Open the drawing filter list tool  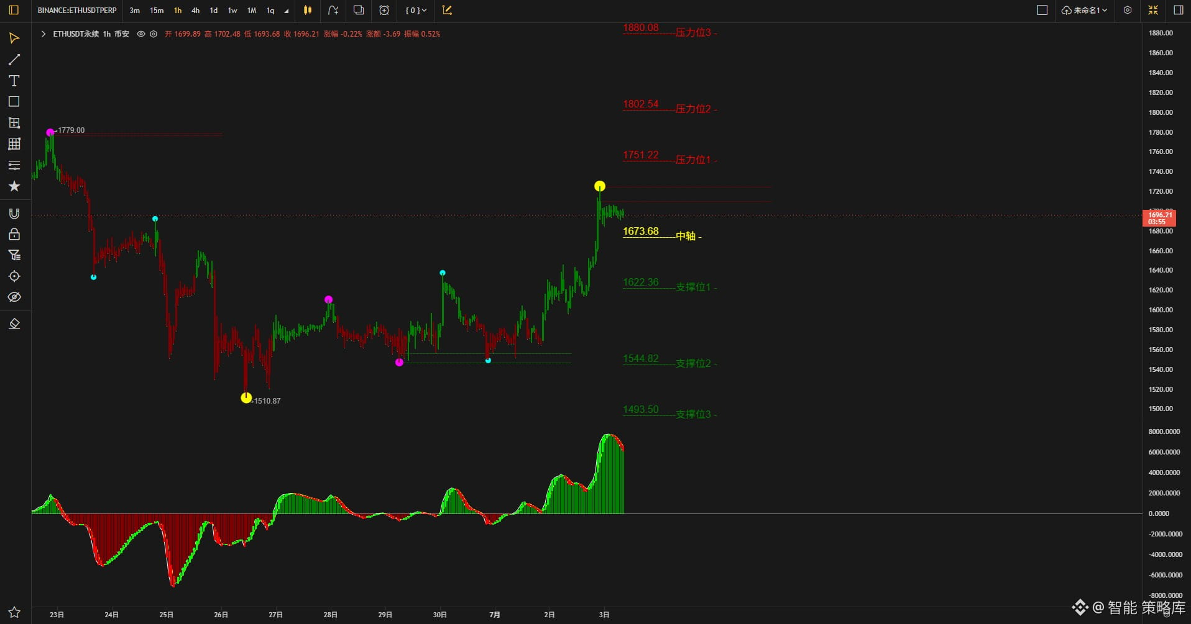coord(14,255)
